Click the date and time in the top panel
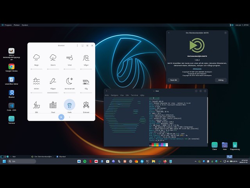The image size is (250, 188). point(242,25)
